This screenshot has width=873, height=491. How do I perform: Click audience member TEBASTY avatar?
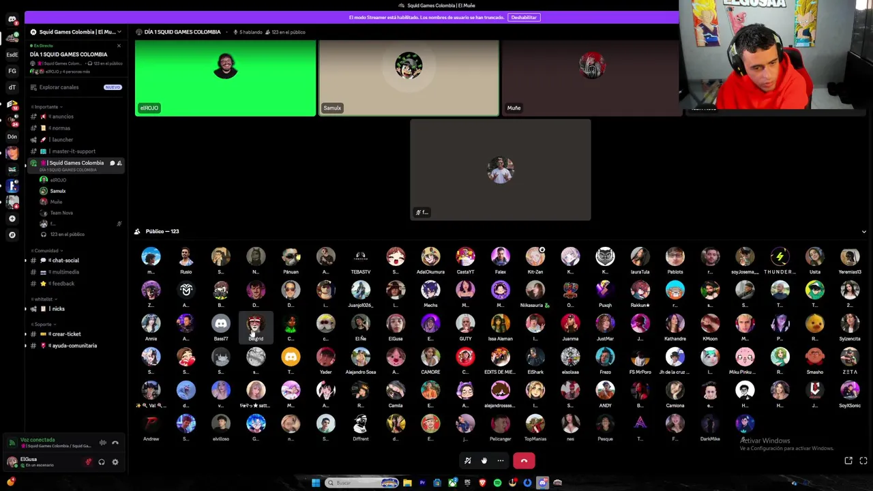(361, 257)
